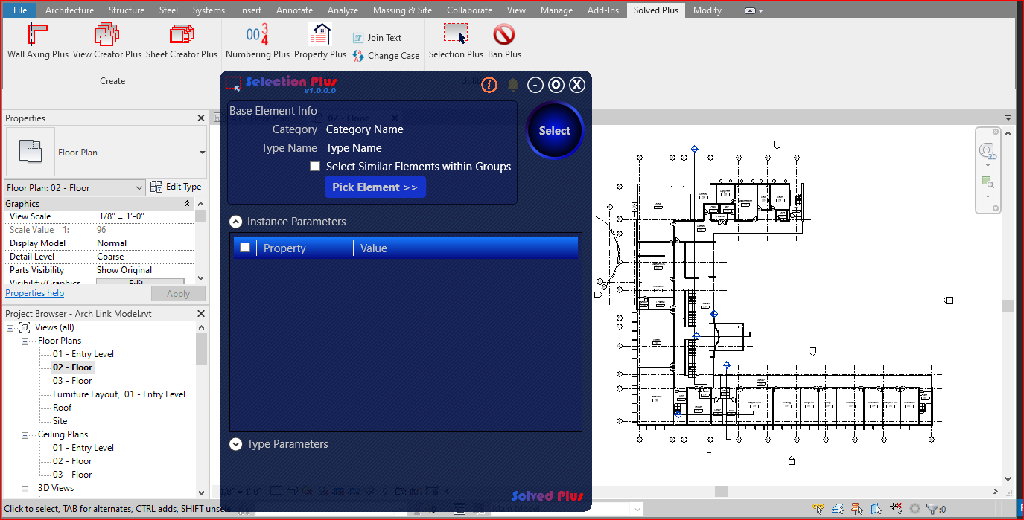Open the Floor Plan type selector dropdown
Viewport: 1024px width, 520px height.
[202, 152]
